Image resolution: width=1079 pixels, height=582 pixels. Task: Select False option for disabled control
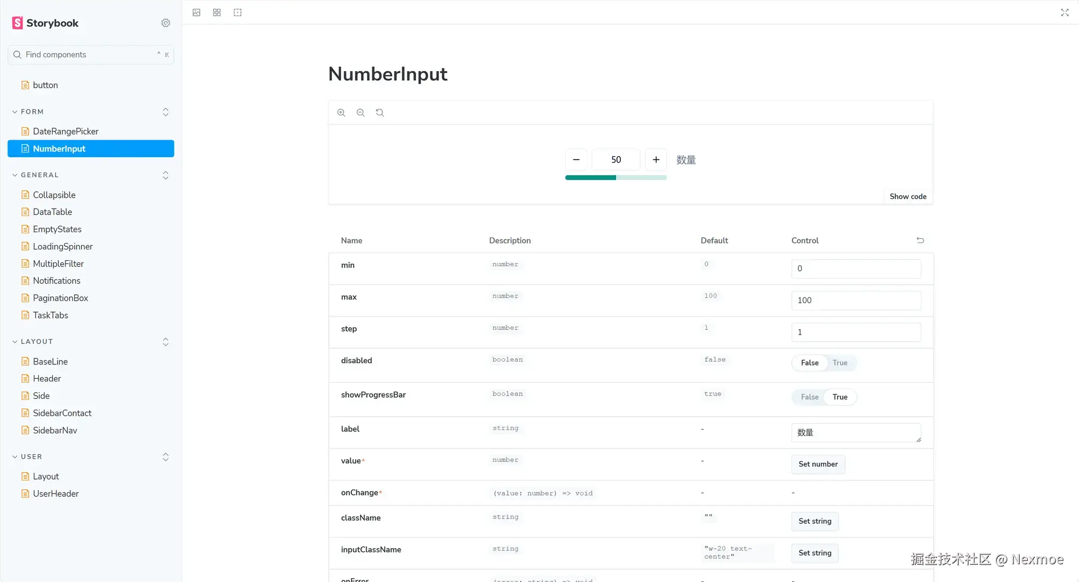tap(810, 363)
